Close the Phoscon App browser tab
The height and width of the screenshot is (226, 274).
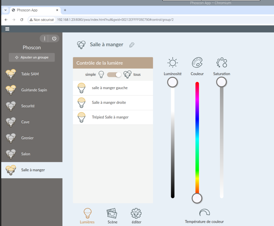coord(57,10)
